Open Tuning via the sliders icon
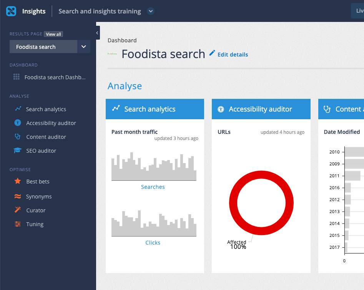The width and height of the screenshot is (364, 290). point(17,224)
